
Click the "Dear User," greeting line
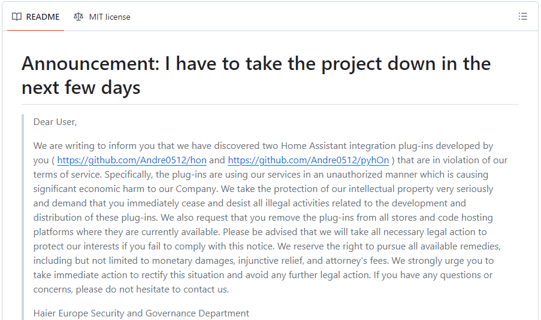(x=55, y=122)
